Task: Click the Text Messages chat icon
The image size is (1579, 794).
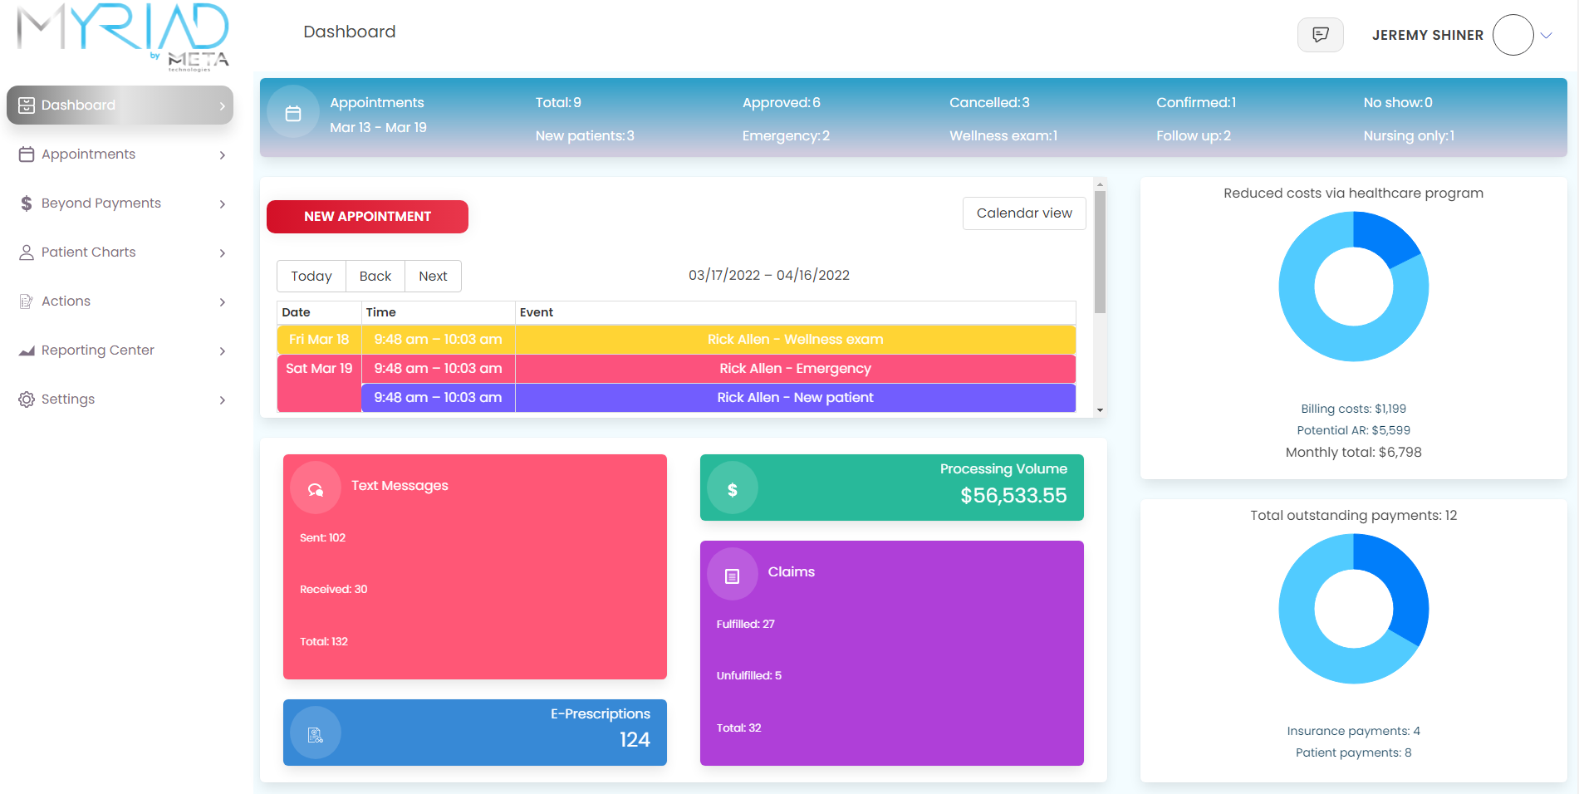Action: (315, 488)
